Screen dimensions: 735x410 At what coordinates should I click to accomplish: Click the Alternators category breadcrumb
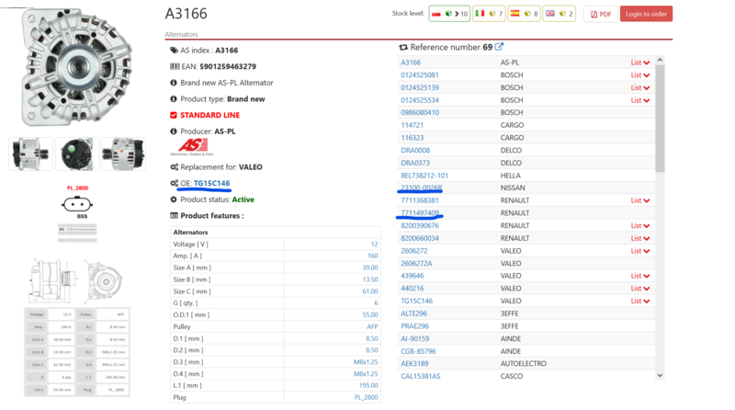coord(181,34)
